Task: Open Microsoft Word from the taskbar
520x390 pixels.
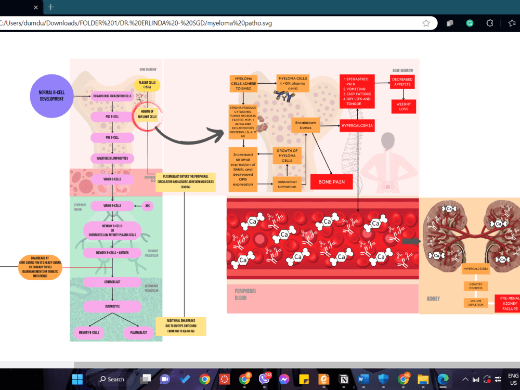Action: click(x=363, y=379)
